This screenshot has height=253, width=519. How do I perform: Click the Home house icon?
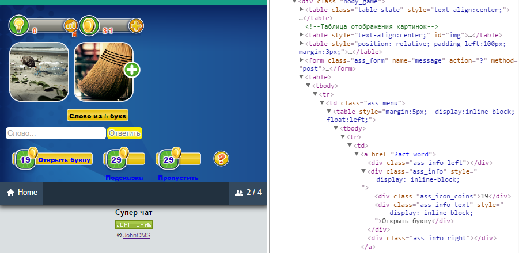10,193
